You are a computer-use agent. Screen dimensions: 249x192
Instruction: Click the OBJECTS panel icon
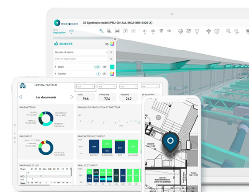(x=56, y=44)
